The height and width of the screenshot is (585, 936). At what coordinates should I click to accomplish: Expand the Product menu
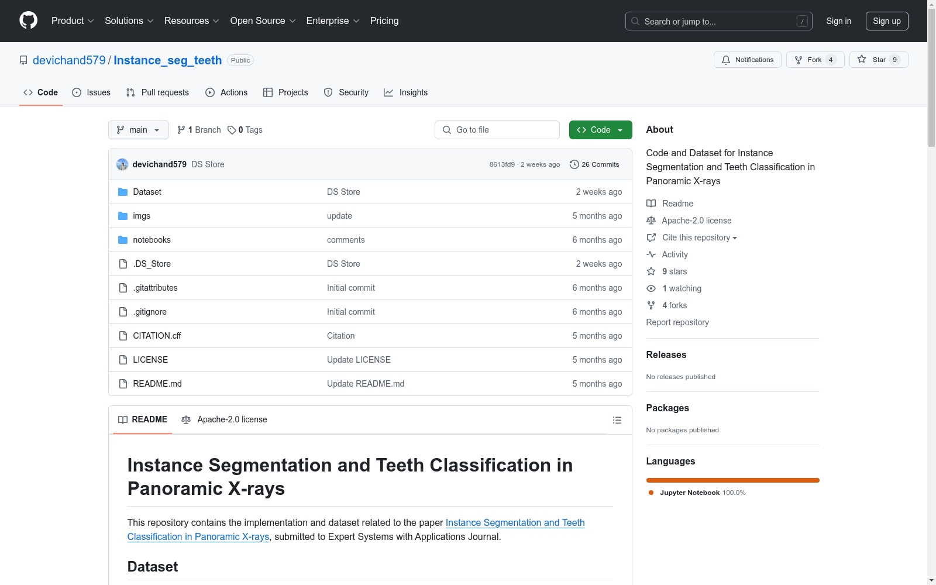pyautogui.click(x=73, y=21)
